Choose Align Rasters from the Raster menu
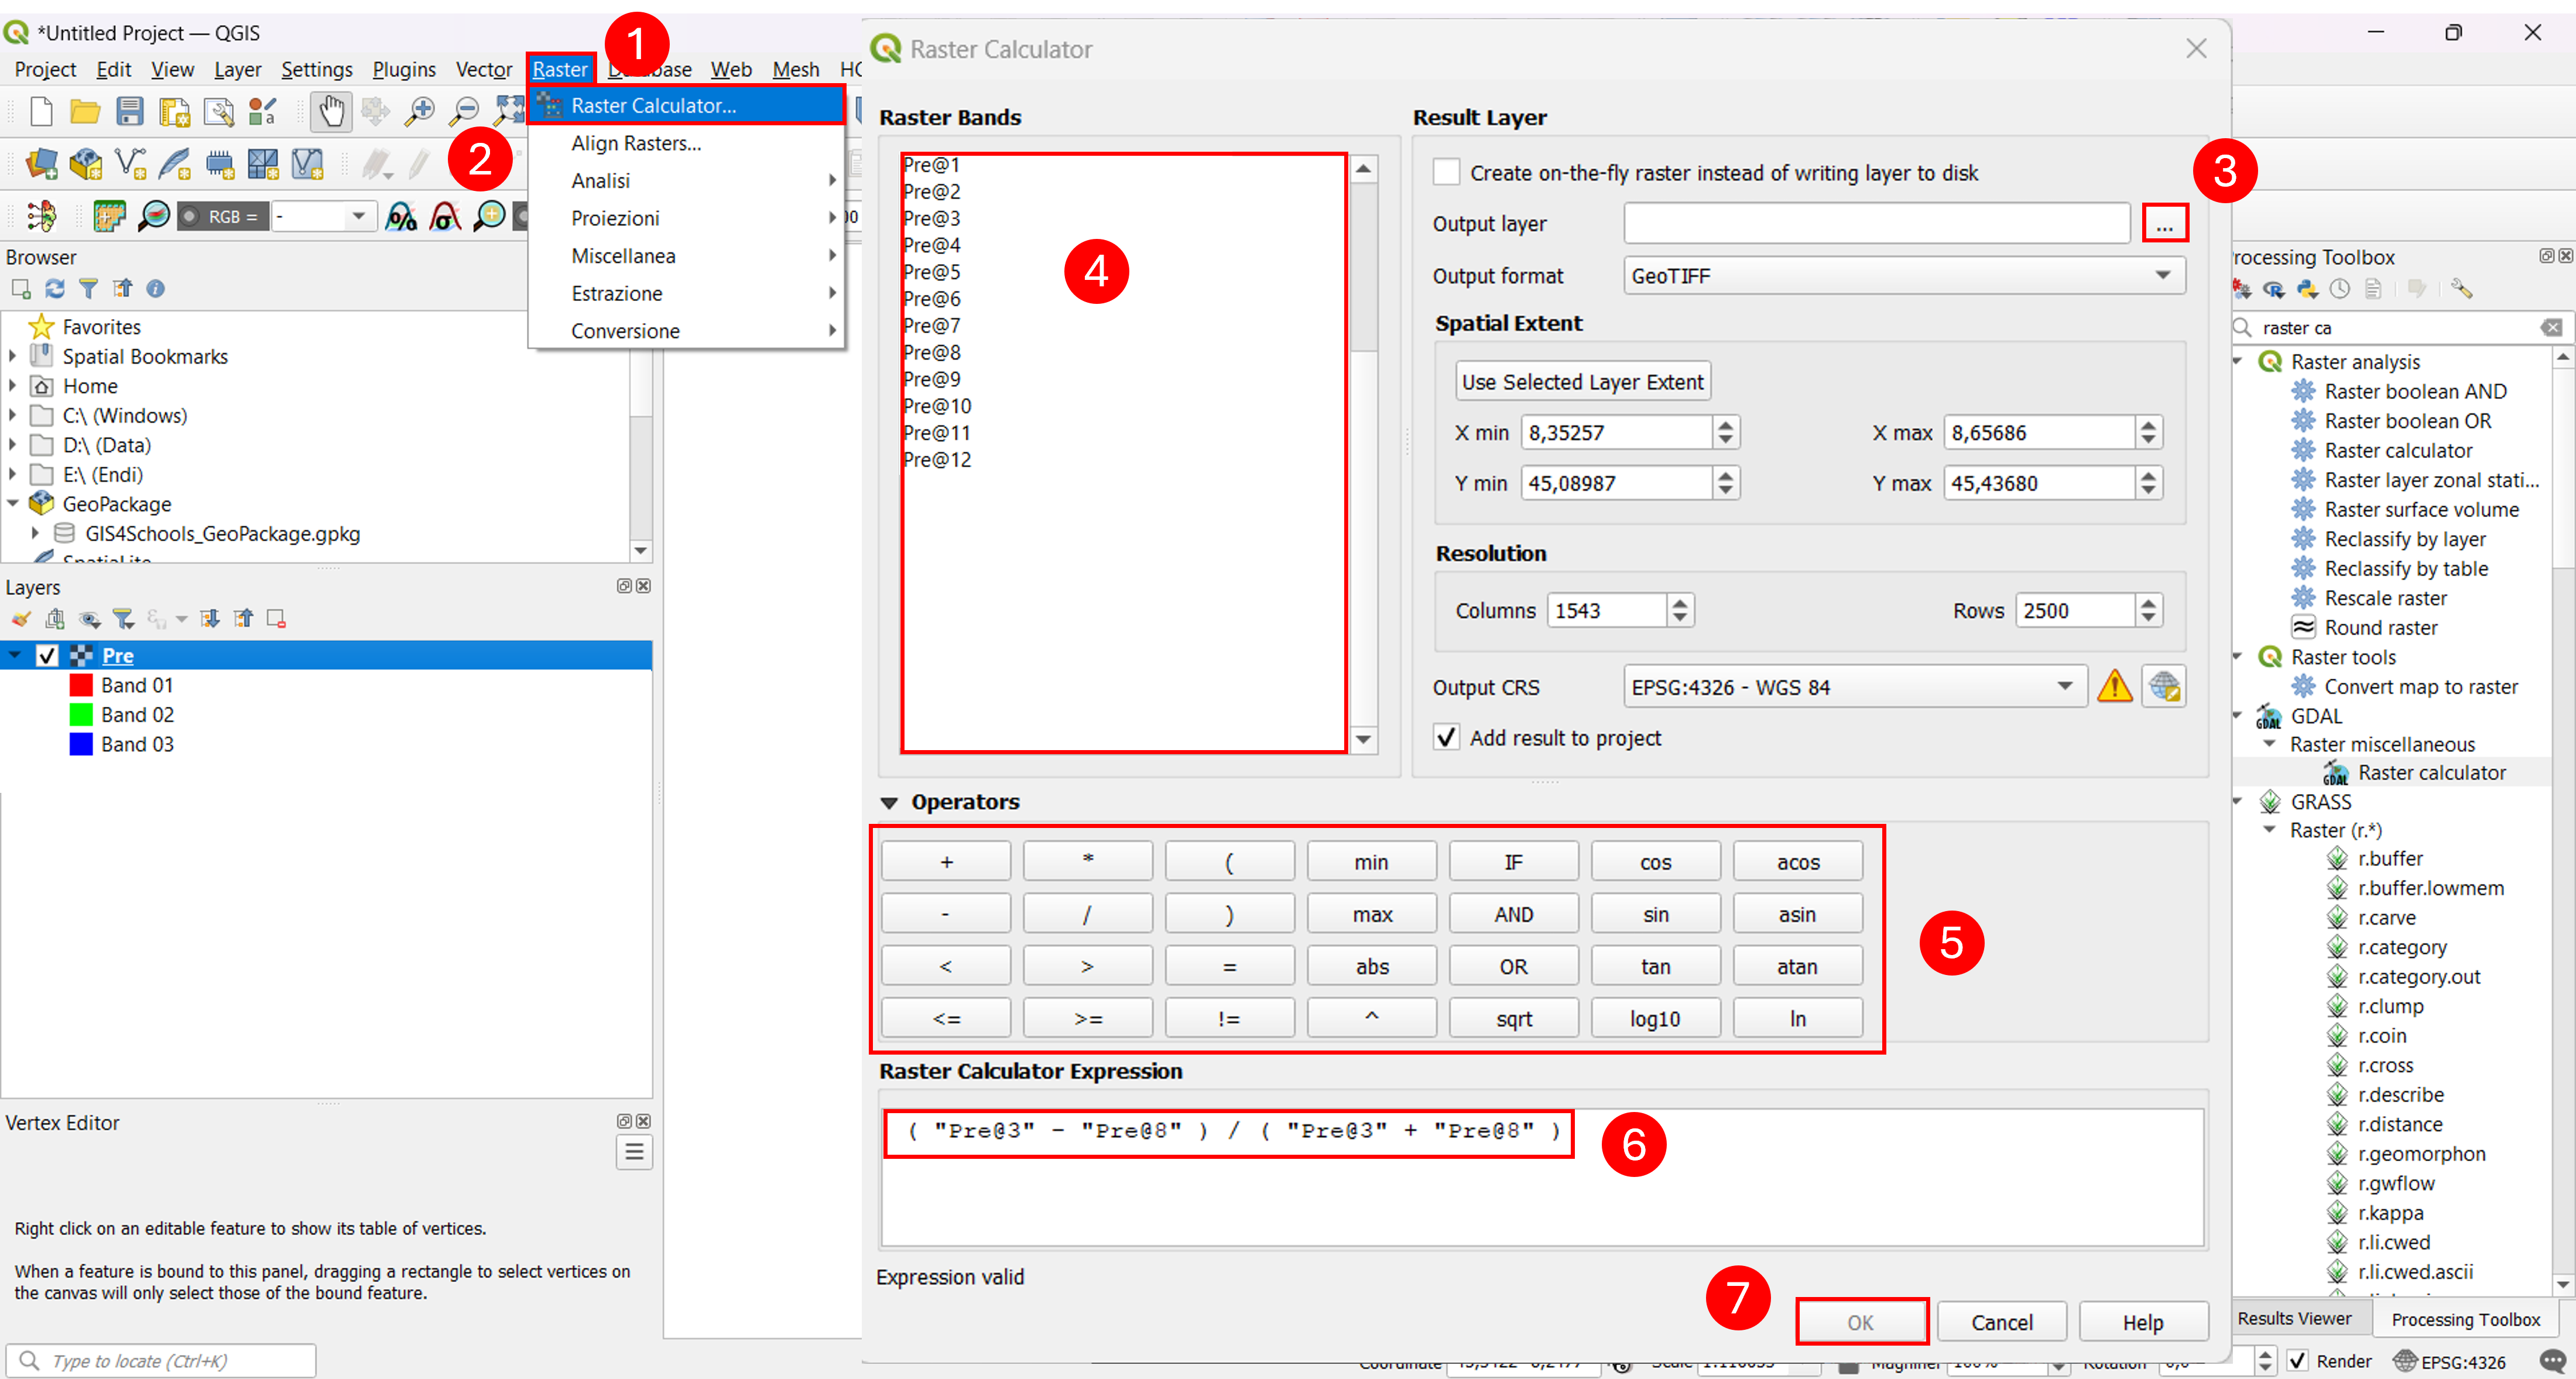The width and height of the screenshot is (2576, 1379). click(x=636, y=143)
